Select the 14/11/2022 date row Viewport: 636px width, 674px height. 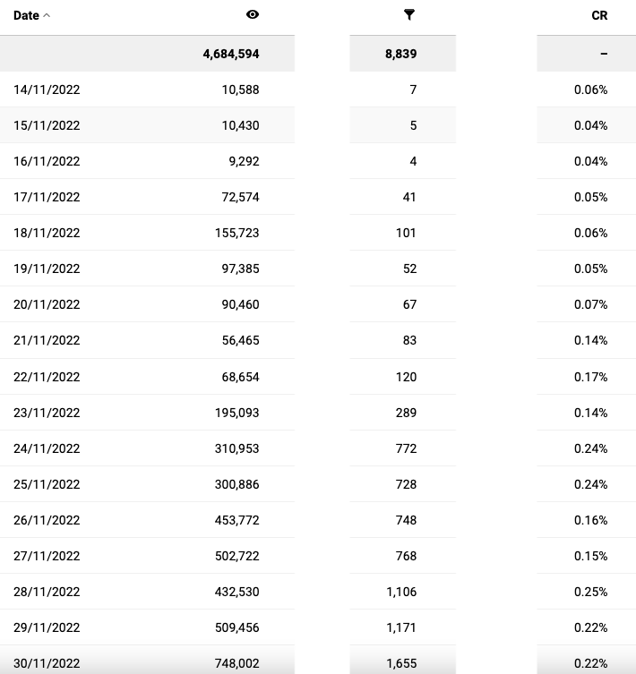47,90
